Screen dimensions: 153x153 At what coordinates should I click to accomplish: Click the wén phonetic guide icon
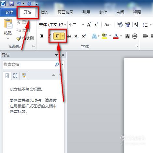tap(128, 24)
